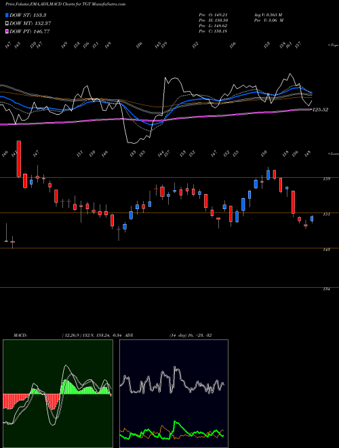Click the magenta DOW PT legend swatch
This screenshot has height=448, width=339.
tap(7, 31)
